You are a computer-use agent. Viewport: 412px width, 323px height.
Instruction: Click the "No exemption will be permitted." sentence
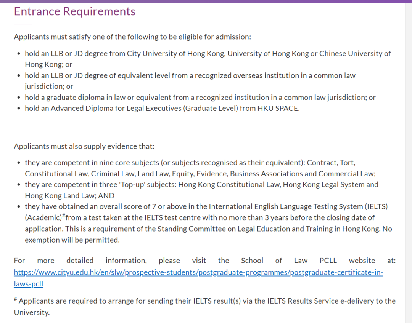72,240
